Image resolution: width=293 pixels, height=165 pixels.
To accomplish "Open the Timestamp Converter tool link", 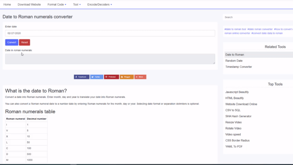I will tap(238, 67).
